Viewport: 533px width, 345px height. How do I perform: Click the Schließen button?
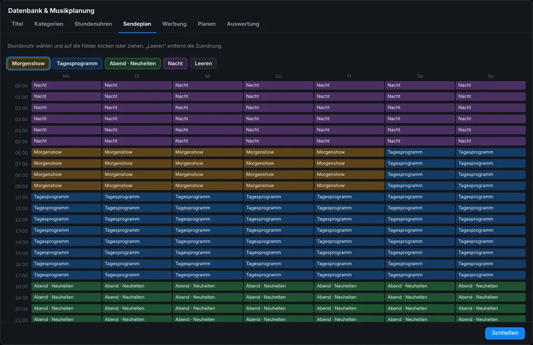(505, 333)
